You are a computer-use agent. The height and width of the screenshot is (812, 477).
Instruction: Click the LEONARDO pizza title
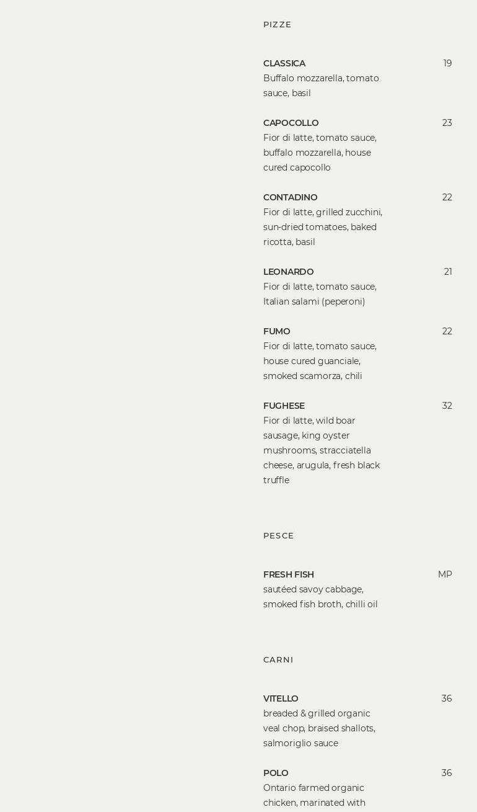coord(288,272)
